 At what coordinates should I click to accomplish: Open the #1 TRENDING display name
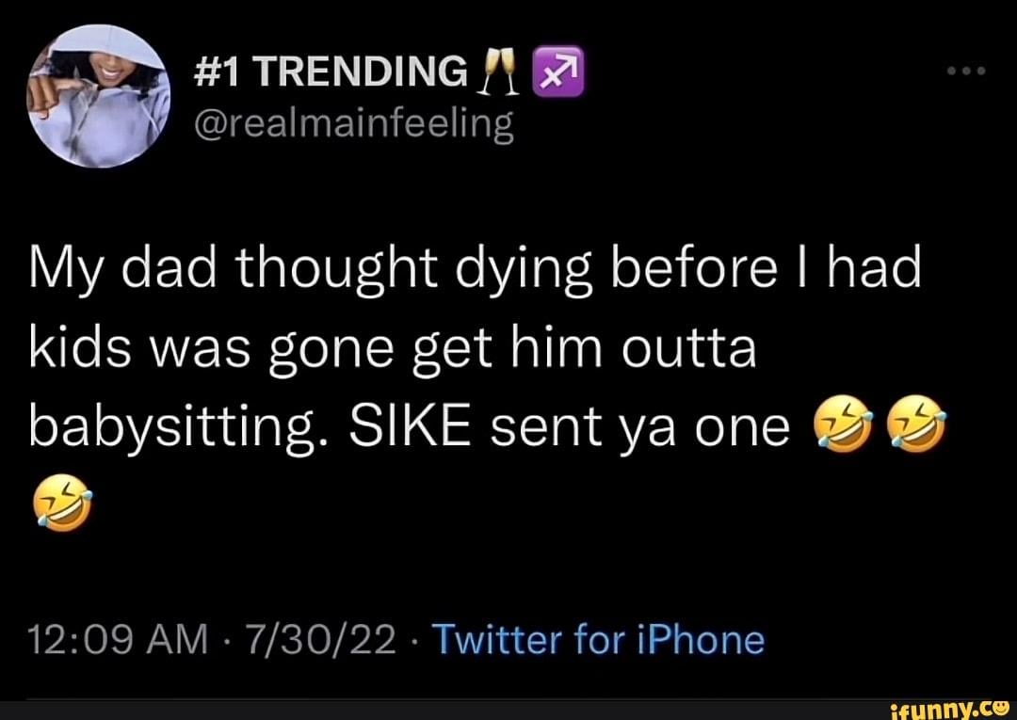click(x=330, y=72)
